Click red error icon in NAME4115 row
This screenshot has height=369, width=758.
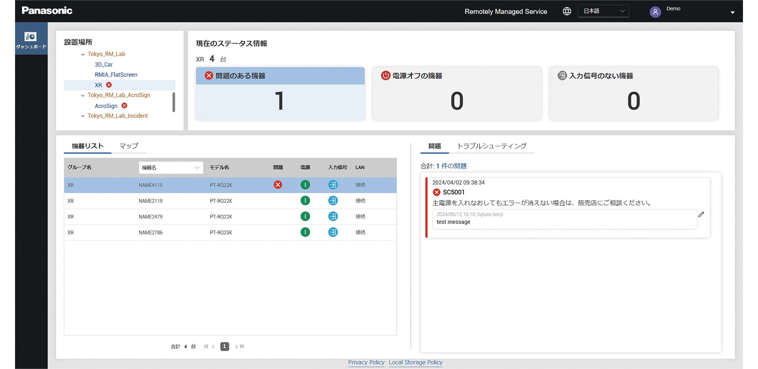[278, 185]
